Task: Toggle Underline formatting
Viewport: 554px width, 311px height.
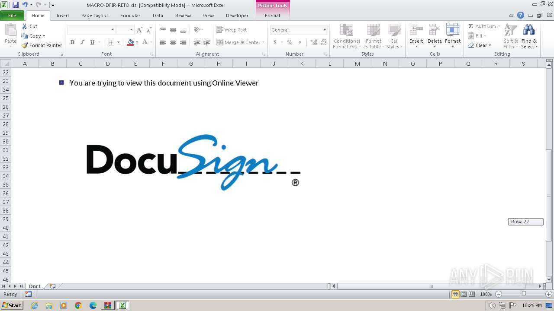Action: pos(92,42)
